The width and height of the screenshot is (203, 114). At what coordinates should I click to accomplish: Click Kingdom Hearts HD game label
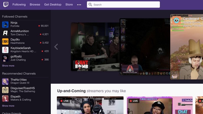(x=23, y=51)
